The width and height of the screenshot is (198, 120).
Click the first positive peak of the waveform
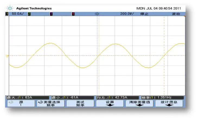point(50,43)
